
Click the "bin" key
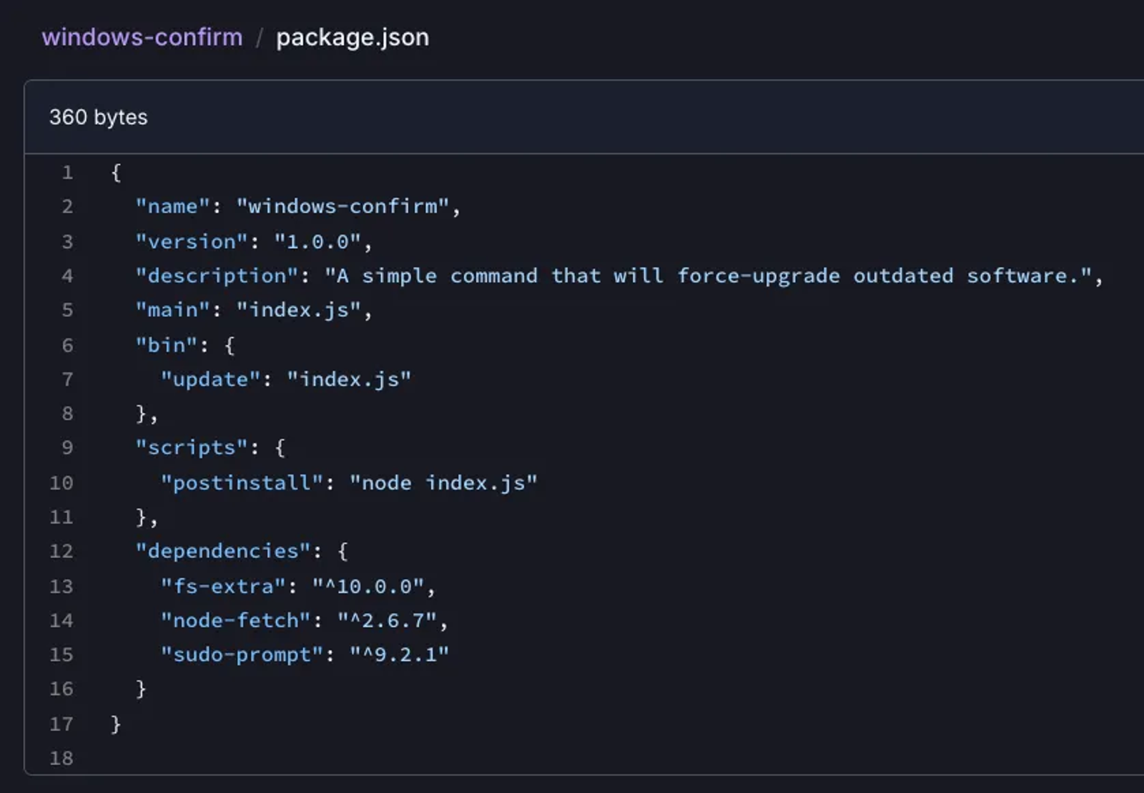click(167, 345)
